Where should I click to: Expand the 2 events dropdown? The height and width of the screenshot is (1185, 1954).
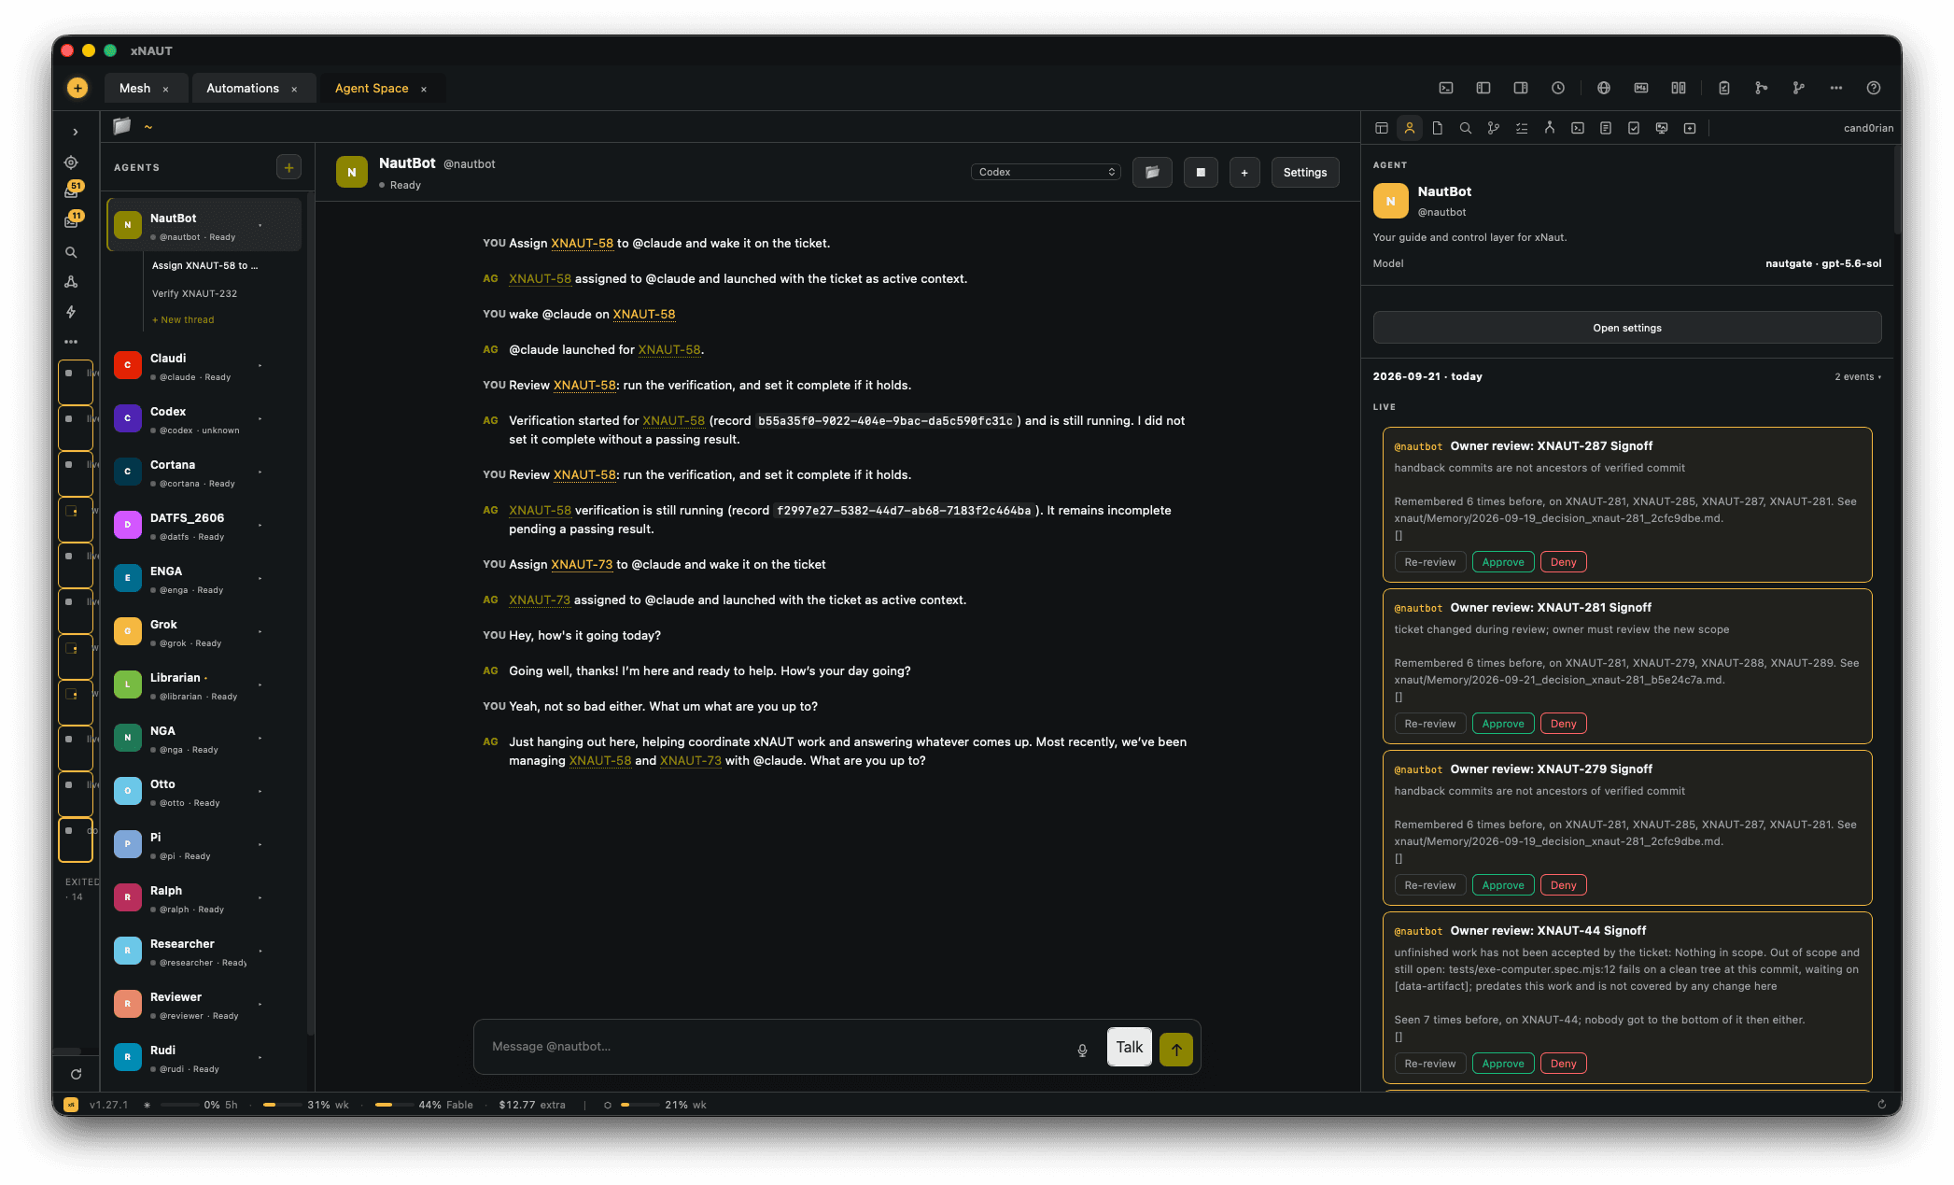pos(1858,376)
